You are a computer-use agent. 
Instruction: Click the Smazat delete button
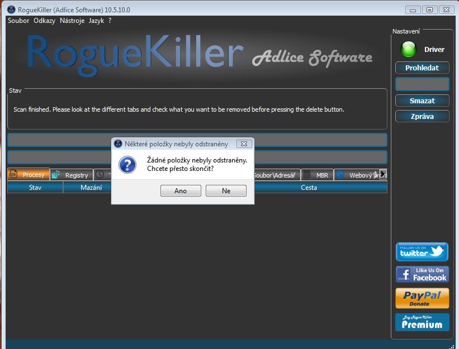pos(422,101)
